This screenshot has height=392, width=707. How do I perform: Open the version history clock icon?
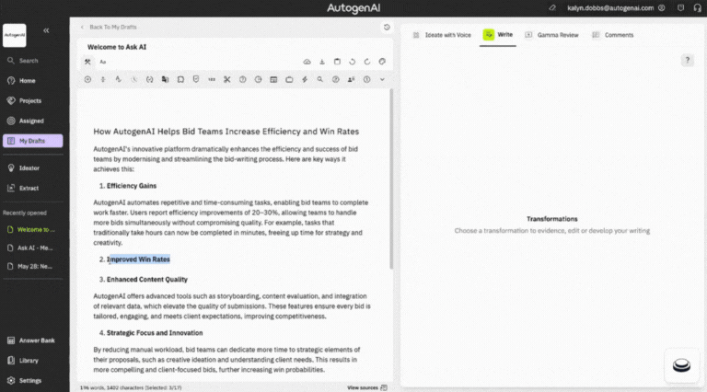387,27
